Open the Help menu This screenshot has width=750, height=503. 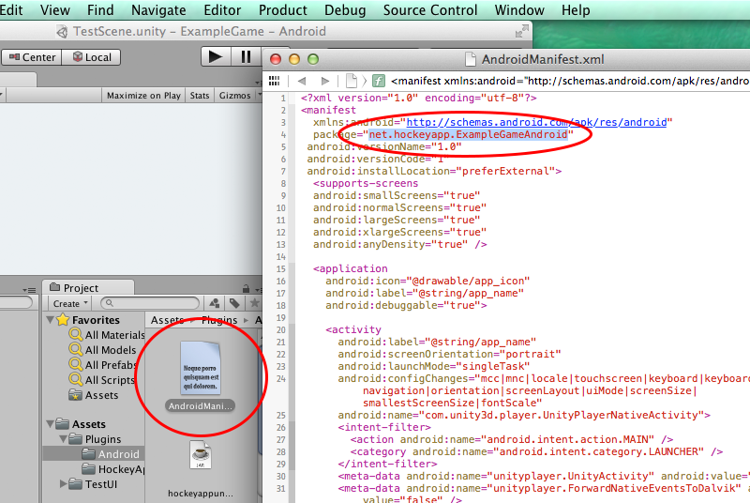coord(576,10)
